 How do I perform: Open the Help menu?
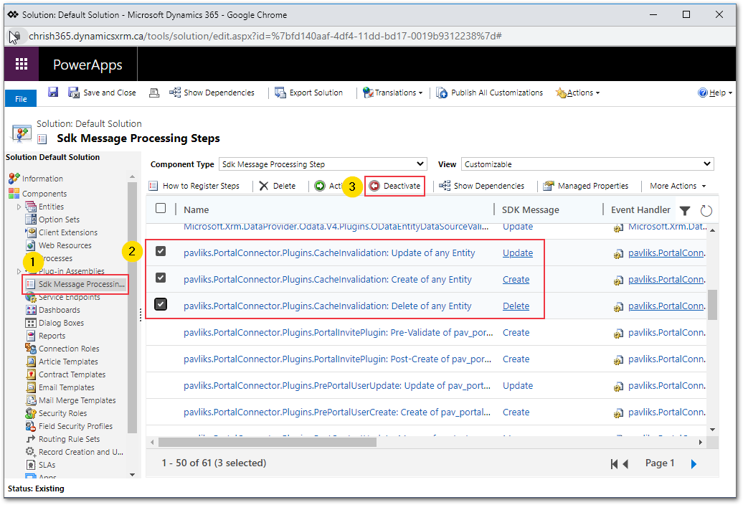coord(715,93)
